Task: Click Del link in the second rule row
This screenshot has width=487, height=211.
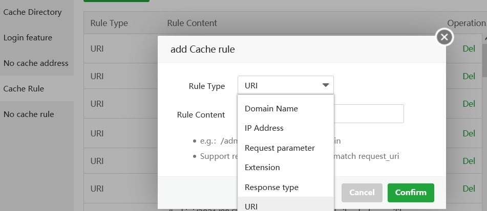Action: point(469,76)
